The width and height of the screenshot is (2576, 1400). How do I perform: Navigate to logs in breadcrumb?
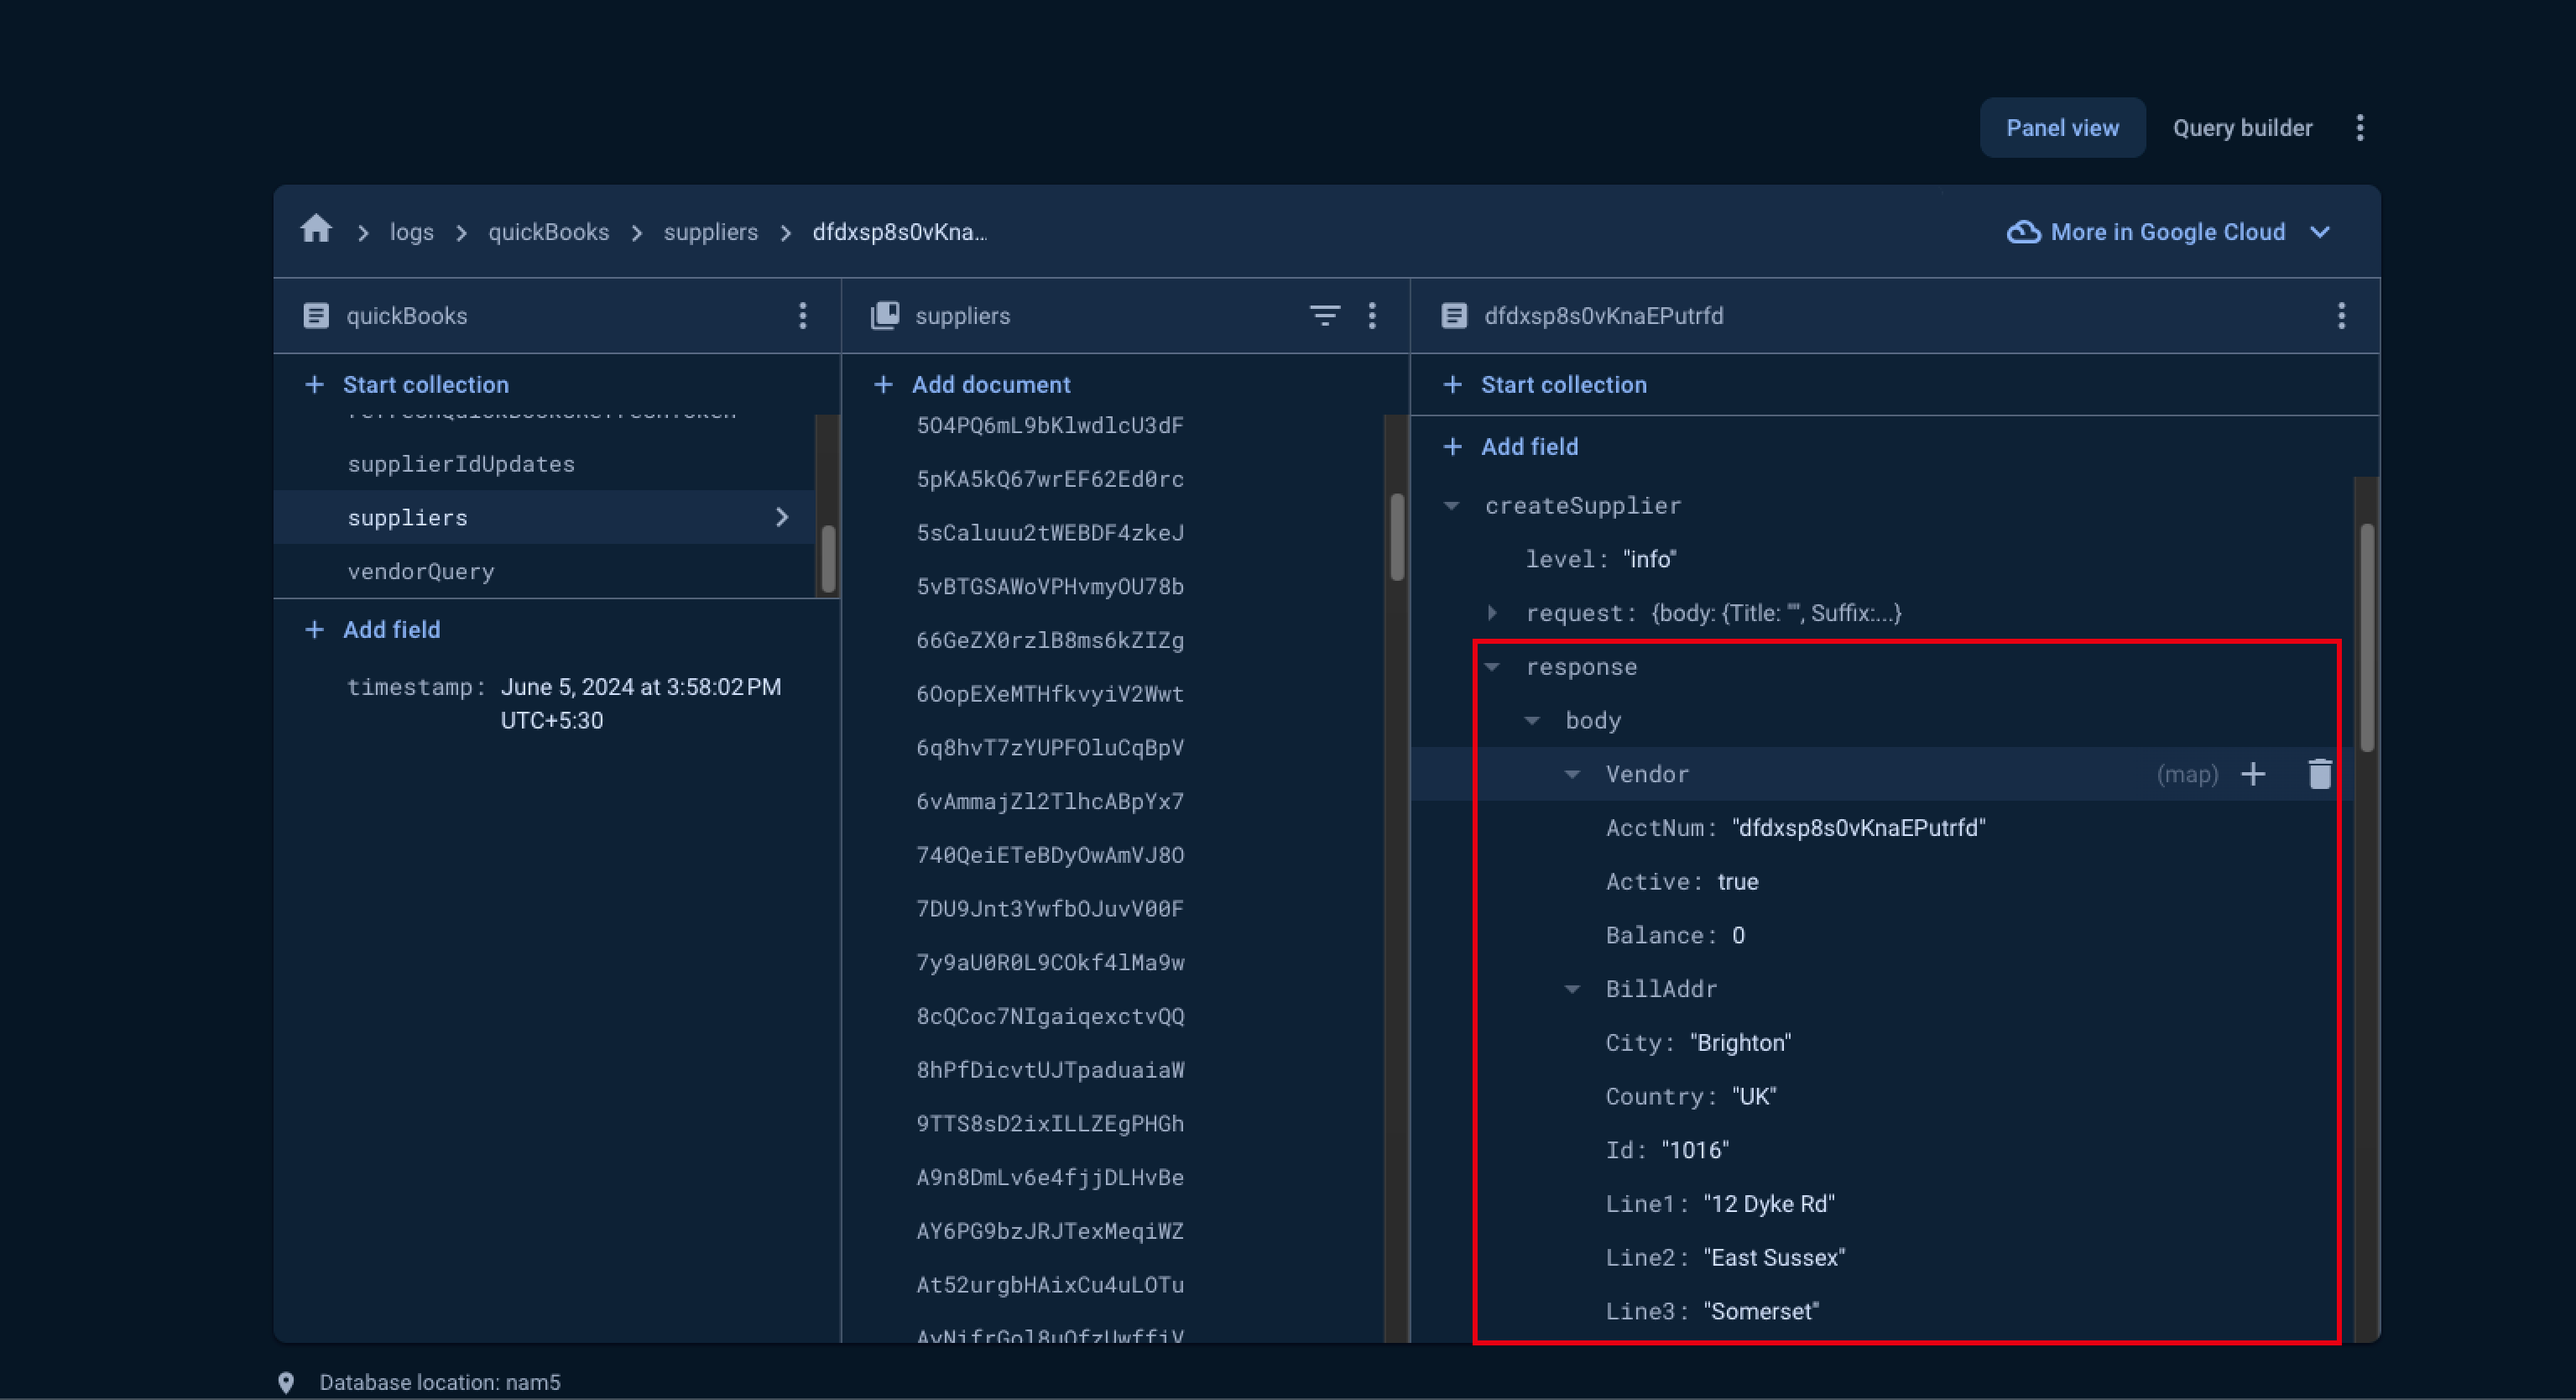412,232
